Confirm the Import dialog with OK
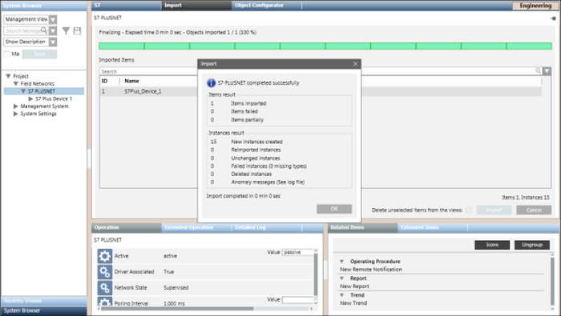Image resolution: width=561 pixels, height=316 pixels. click(334, 209)
